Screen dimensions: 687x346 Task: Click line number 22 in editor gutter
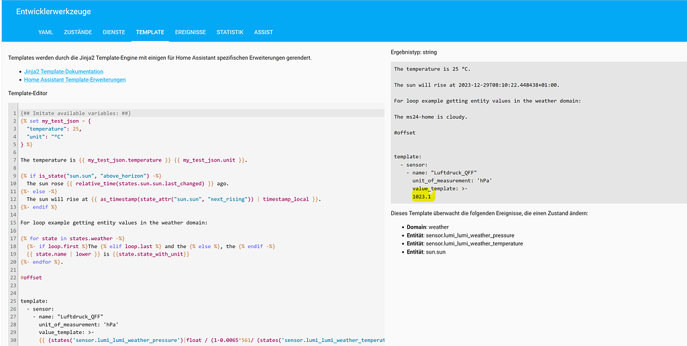(13, 278)
